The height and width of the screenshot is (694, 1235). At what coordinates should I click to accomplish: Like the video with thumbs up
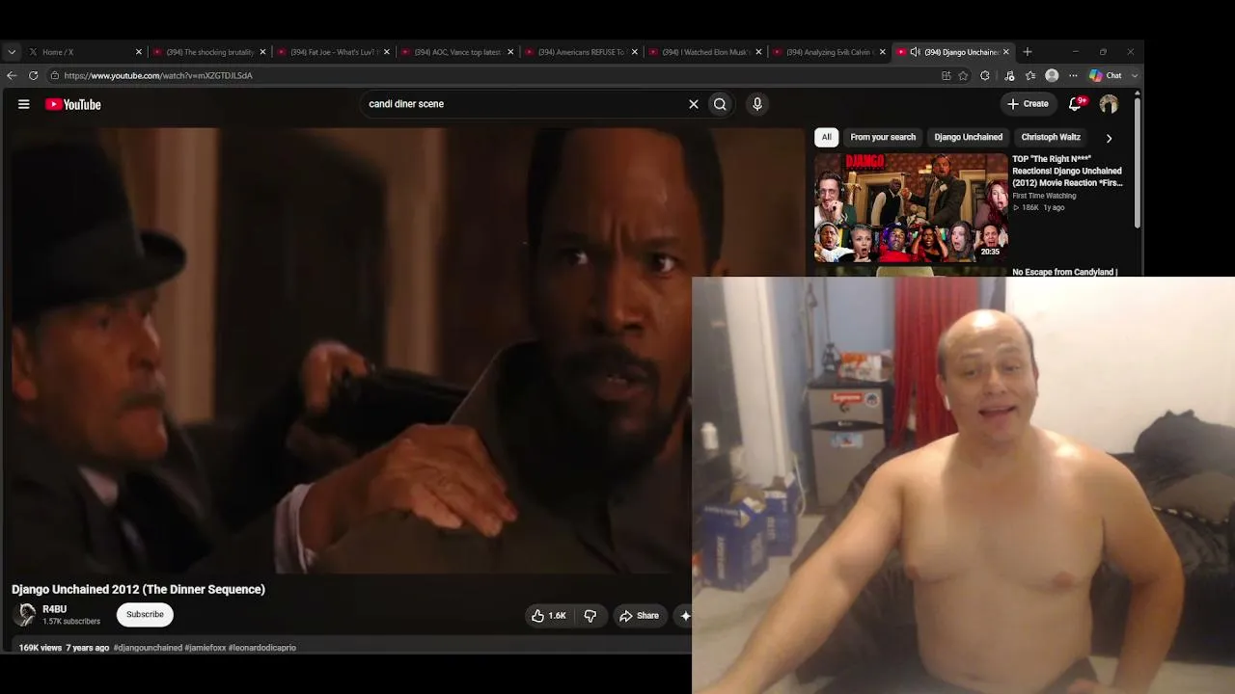click(x=549, y=616)
